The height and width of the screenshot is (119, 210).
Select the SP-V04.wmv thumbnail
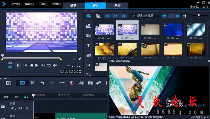tap(173, 30)
